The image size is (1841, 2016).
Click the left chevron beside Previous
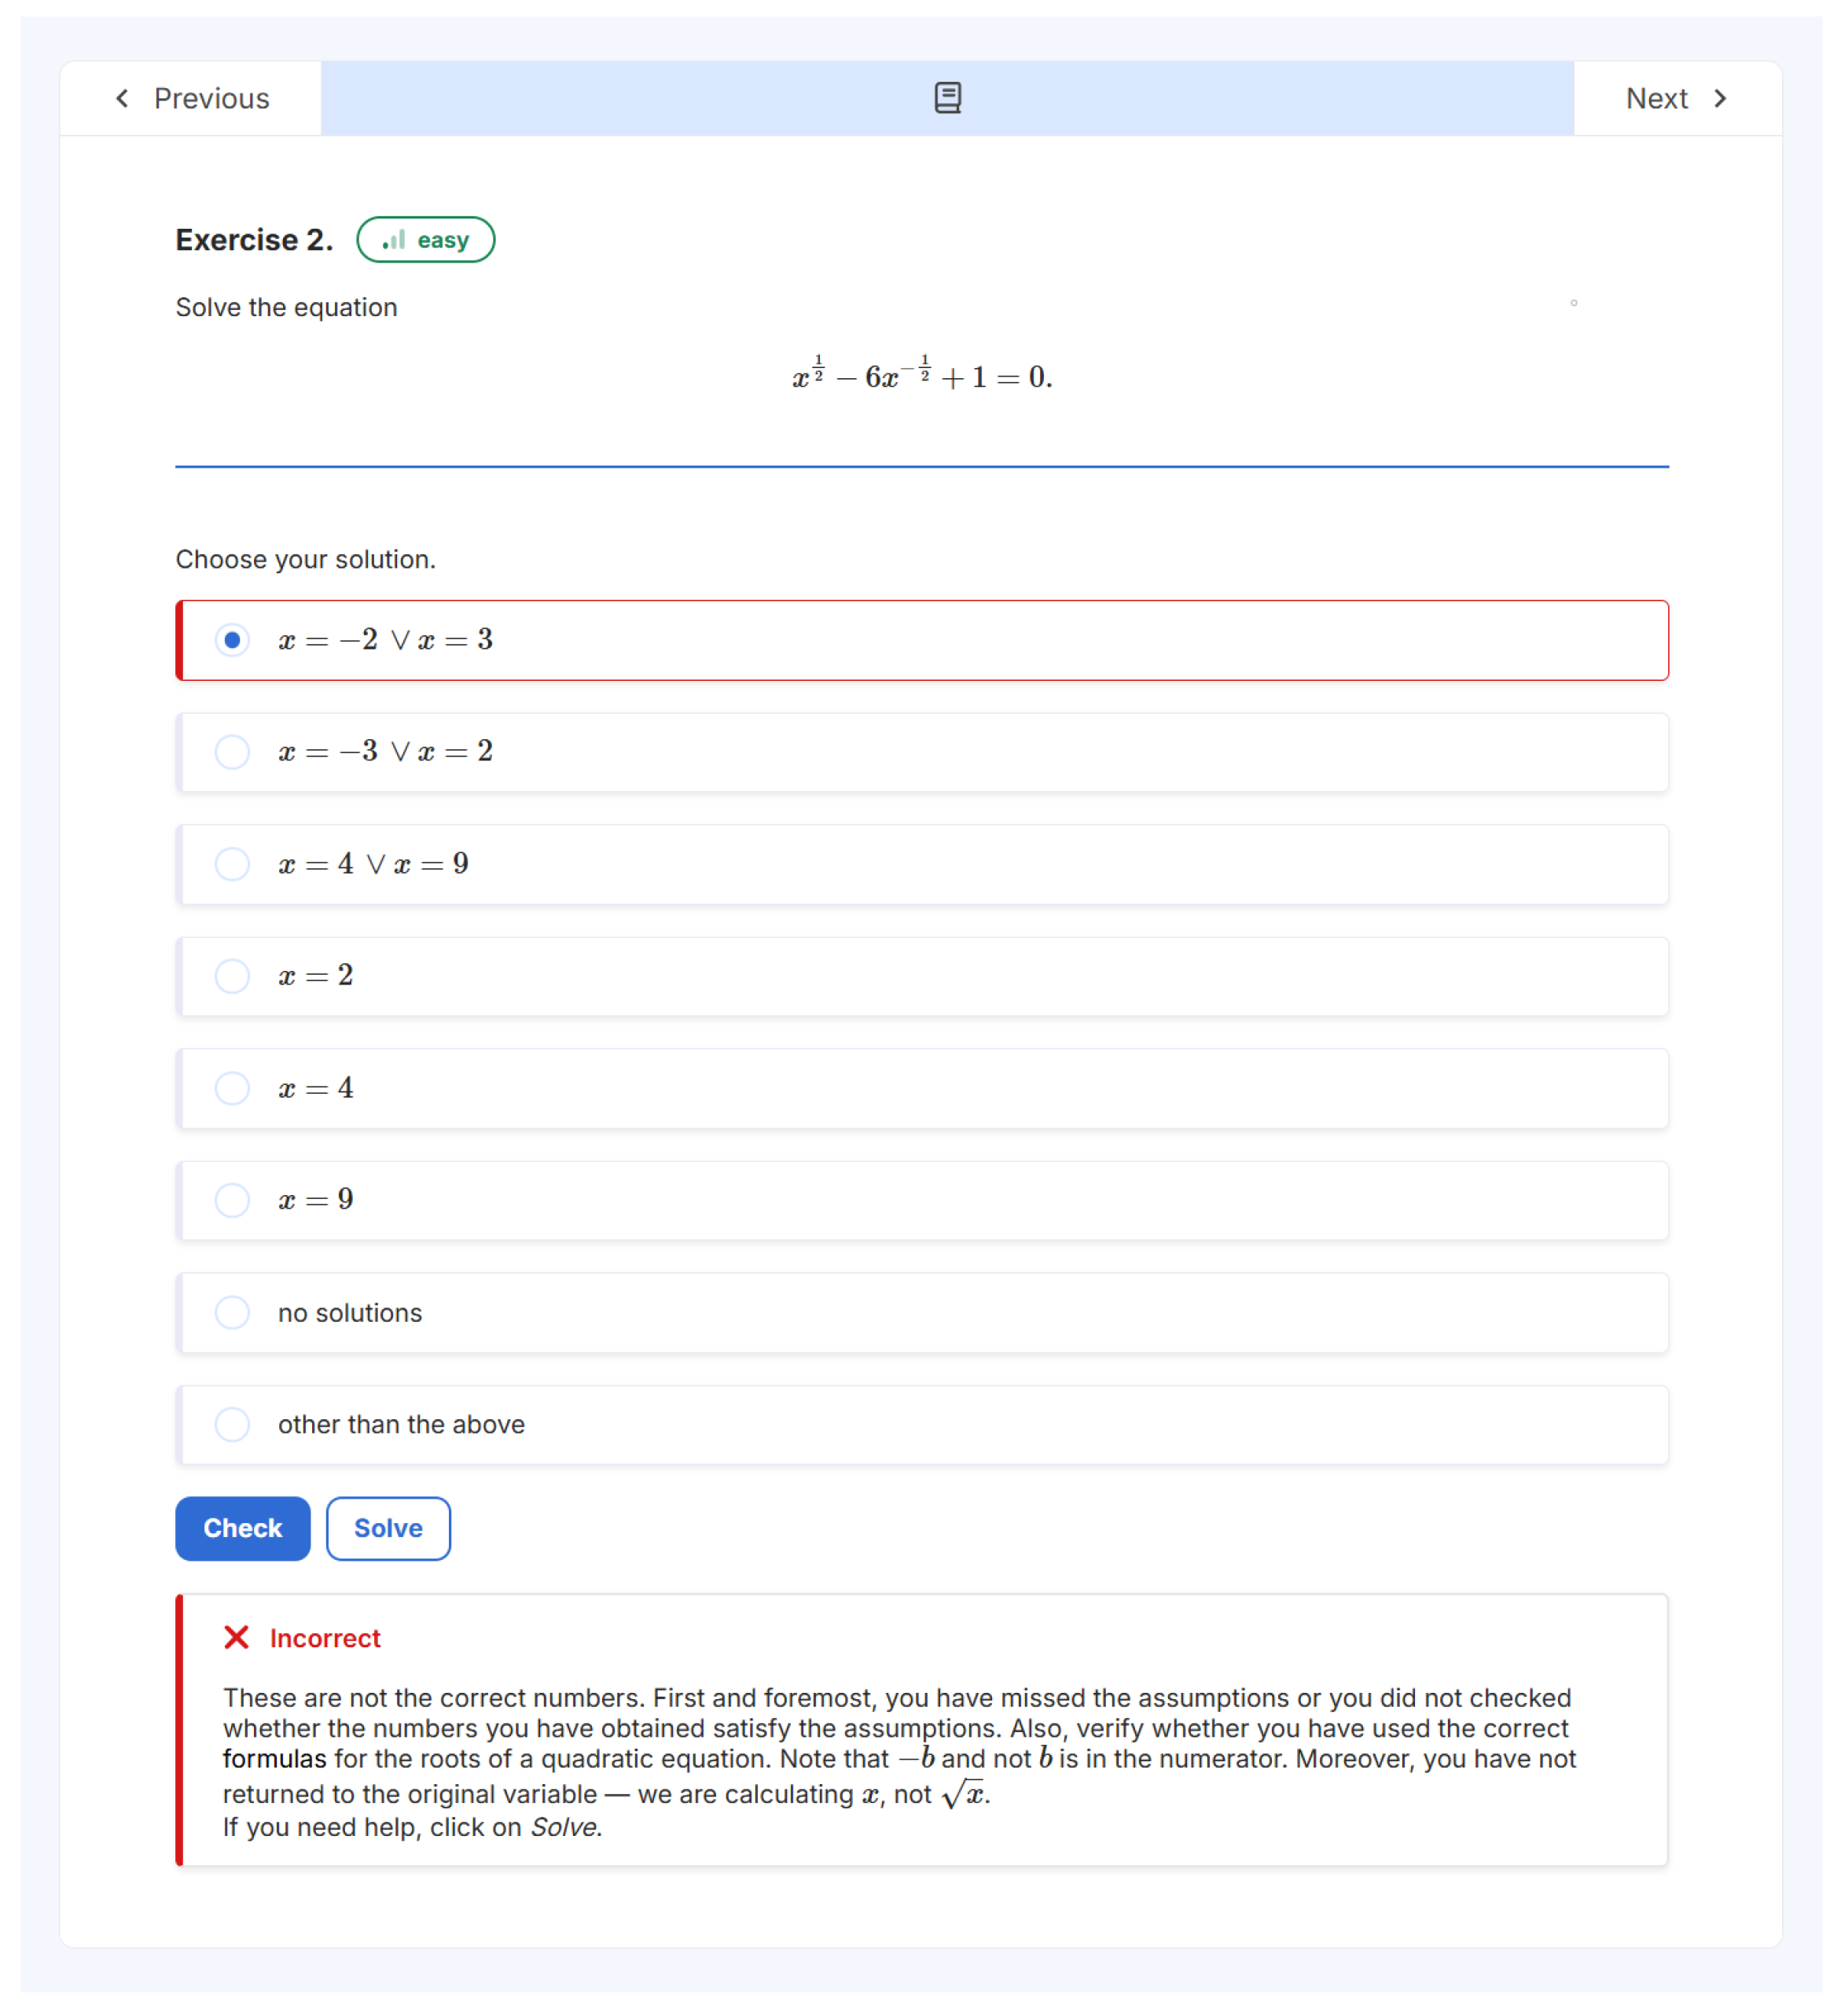[122, 98]
